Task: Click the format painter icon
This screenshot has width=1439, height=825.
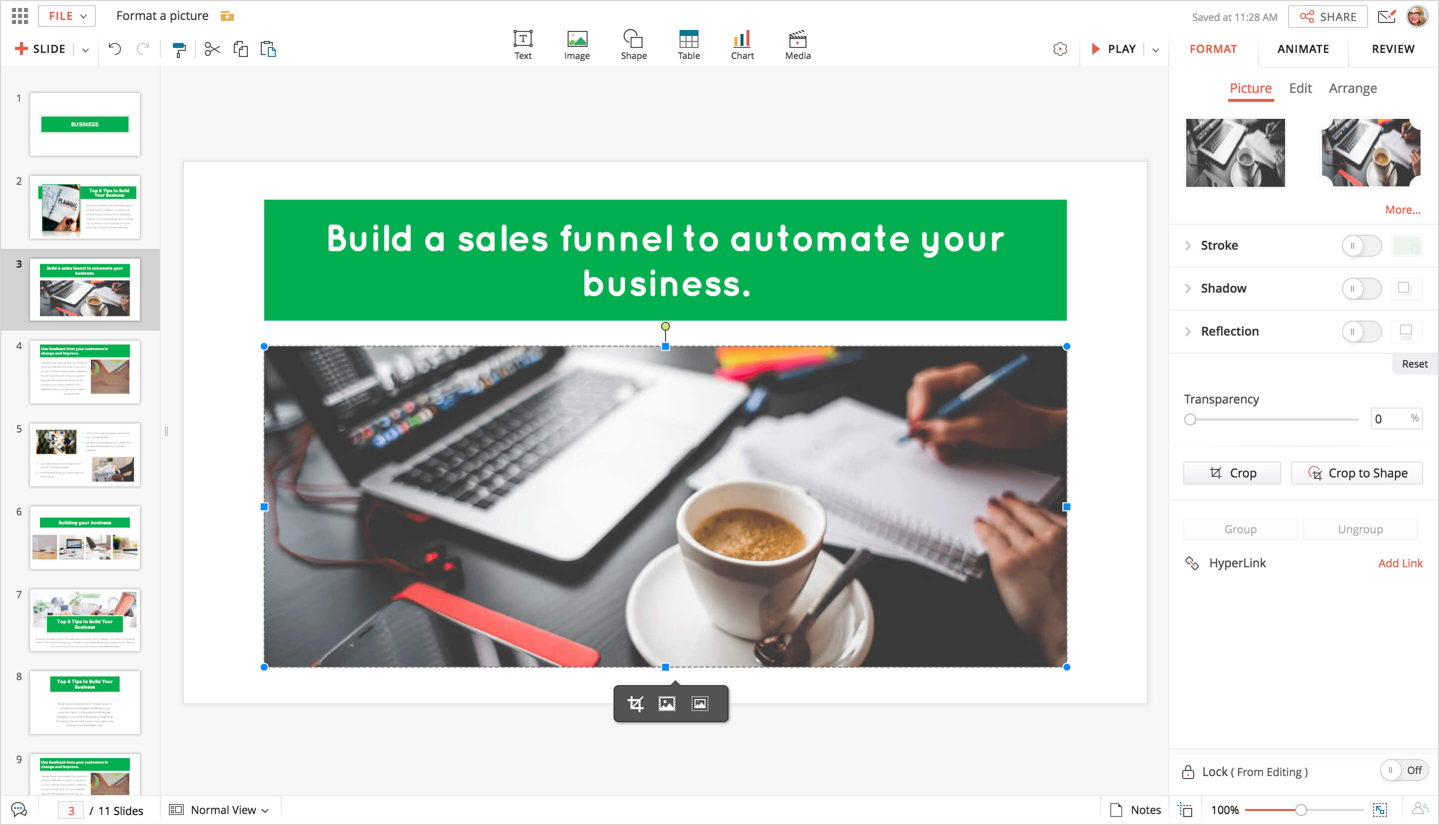Action: click(x=179, y=50)
